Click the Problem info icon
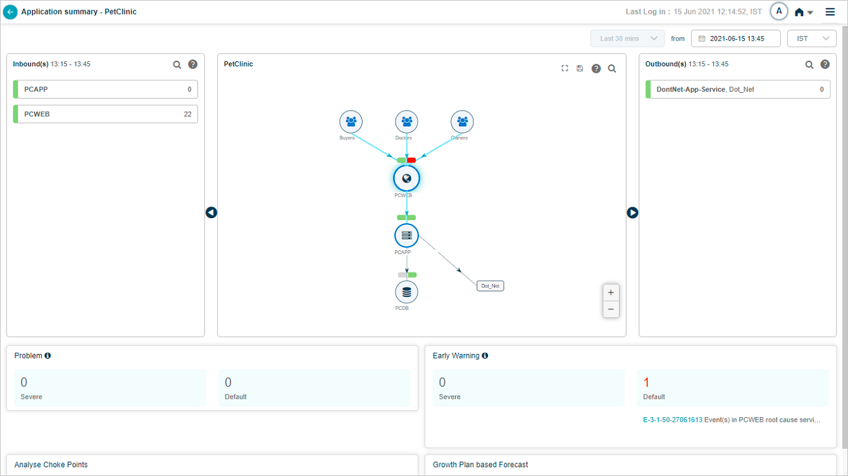This screenshot has width=848, height=476. coord(47,356)
